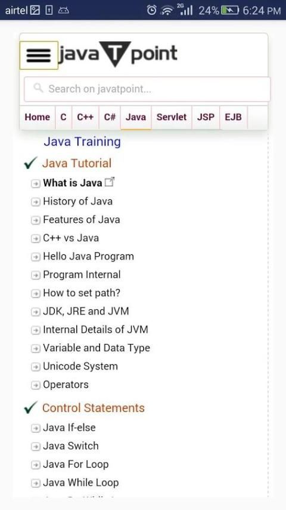Open the Hello Java Program link
Viewport: 286px width, 510px height.
88,257
